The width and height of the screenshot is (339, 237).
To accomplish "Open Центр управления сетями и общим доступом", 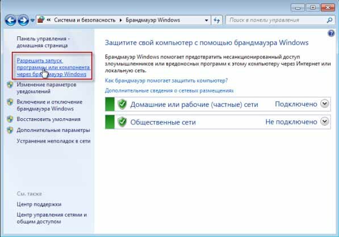I will click(x=52, y=218).
